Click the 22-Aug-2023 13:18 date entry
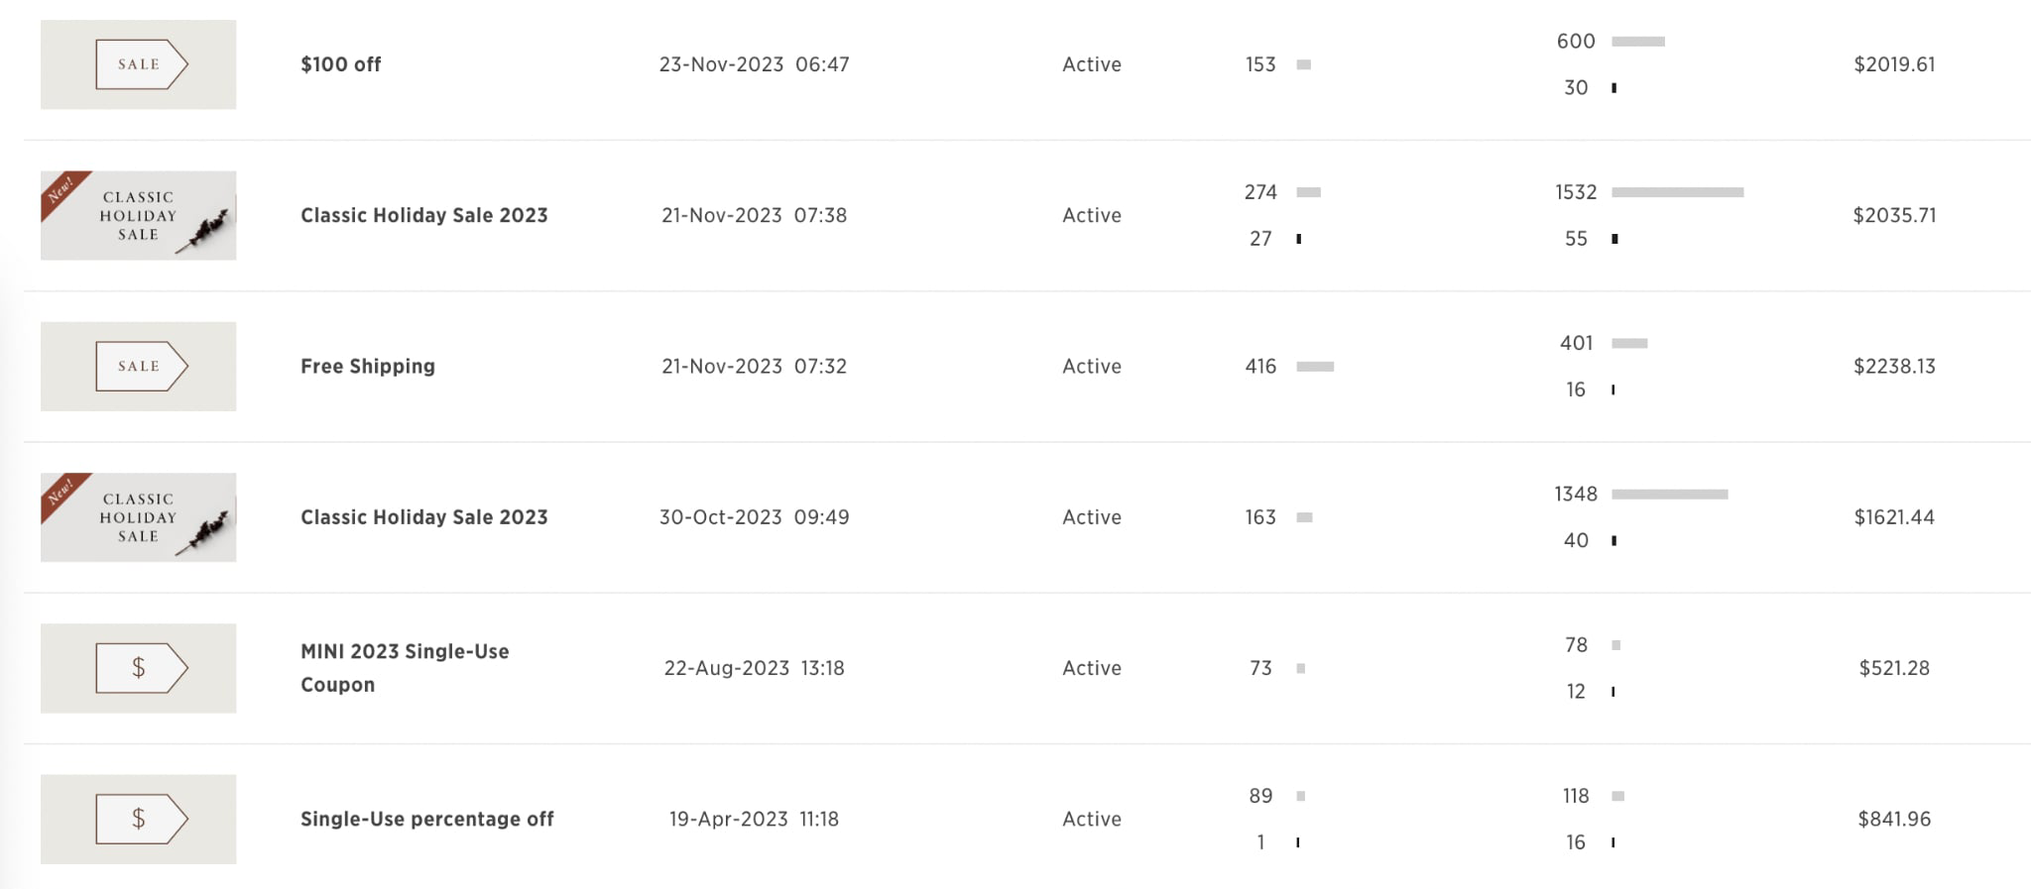This screenshot has height=889, width=2031. (x=755, y=668)
